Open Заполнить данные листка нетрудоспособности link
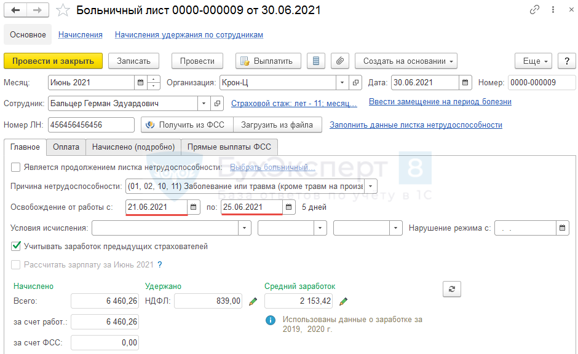Image resolution: width=578 pixels, height=354 pixels. coord(416,125)
